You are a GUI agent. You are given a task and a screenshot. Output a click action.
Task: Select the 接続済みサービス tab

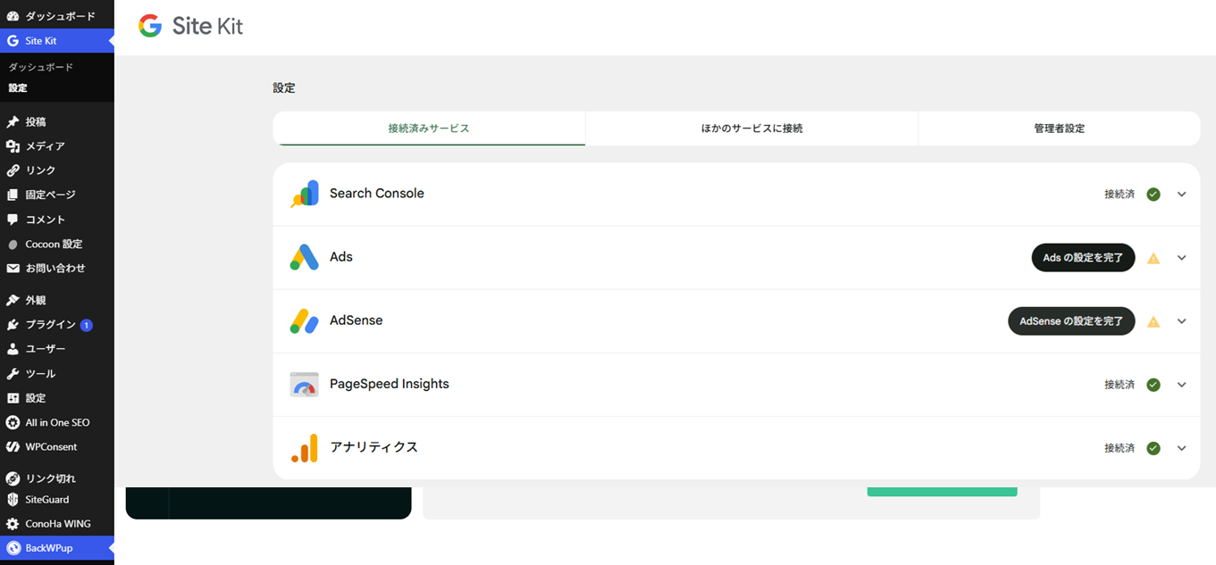[x=429, y=129]
